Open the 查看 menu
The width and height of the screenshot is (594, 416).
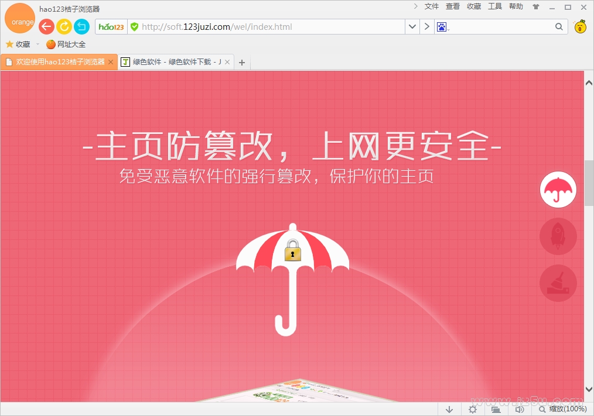452,6
